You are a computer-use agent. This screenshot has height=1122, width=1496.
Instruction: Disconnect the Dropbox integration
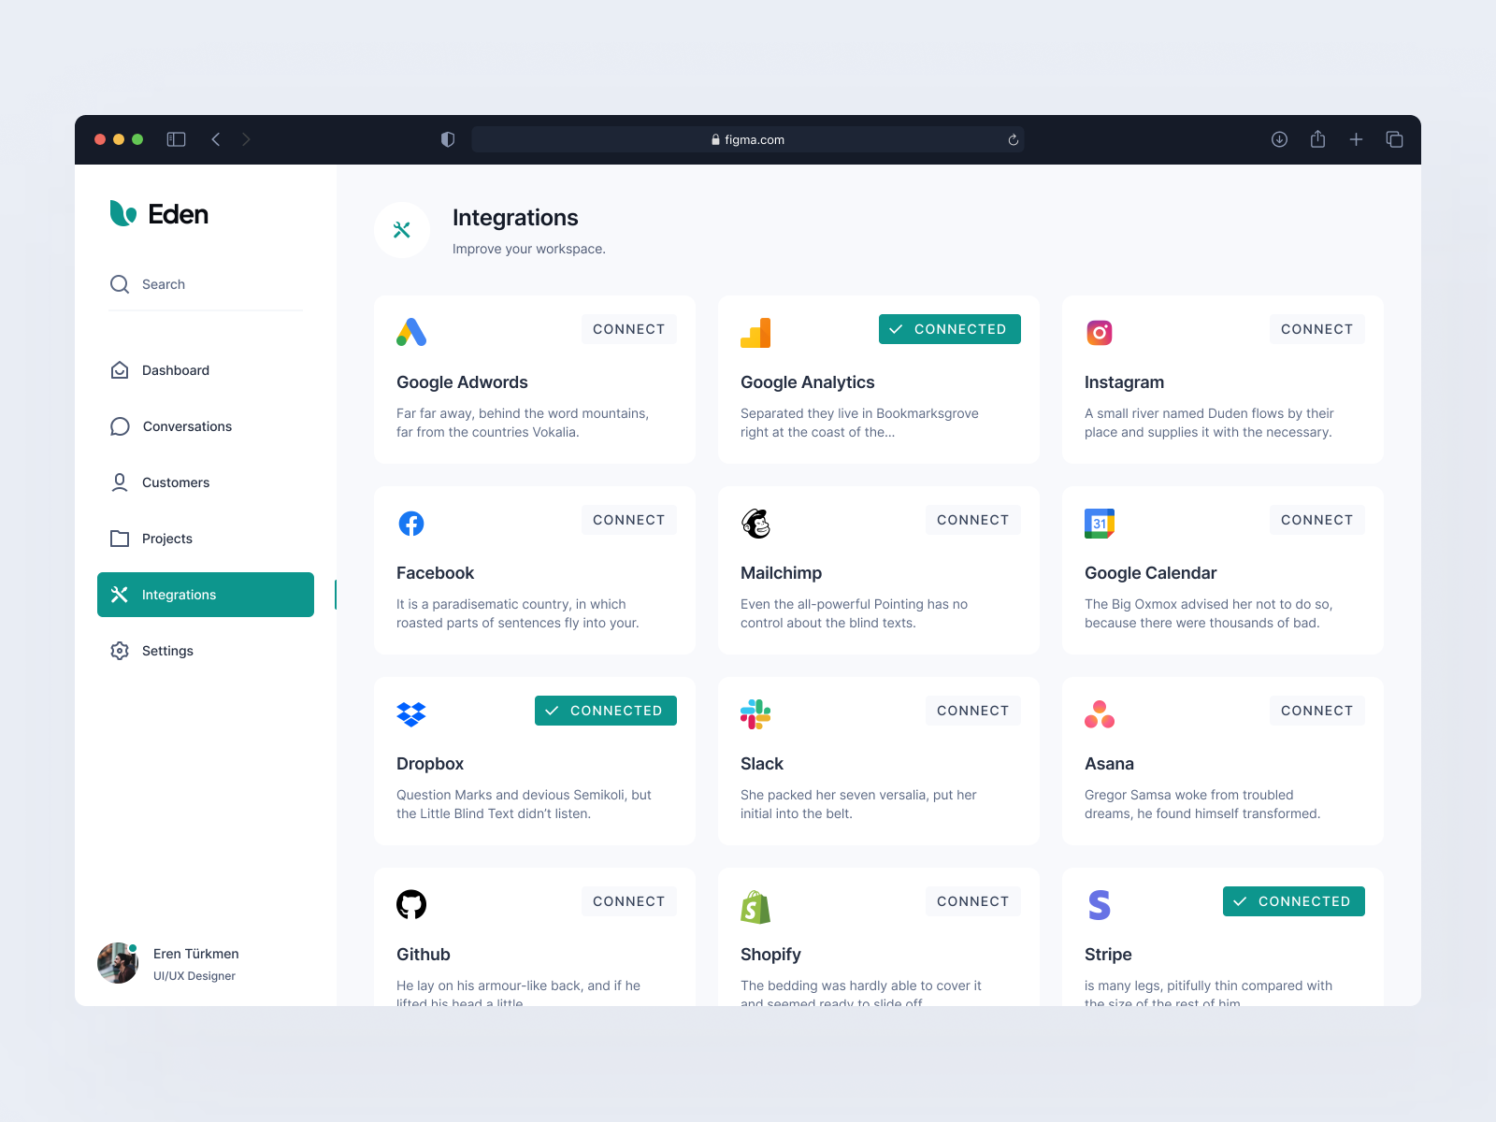(605, 710)
